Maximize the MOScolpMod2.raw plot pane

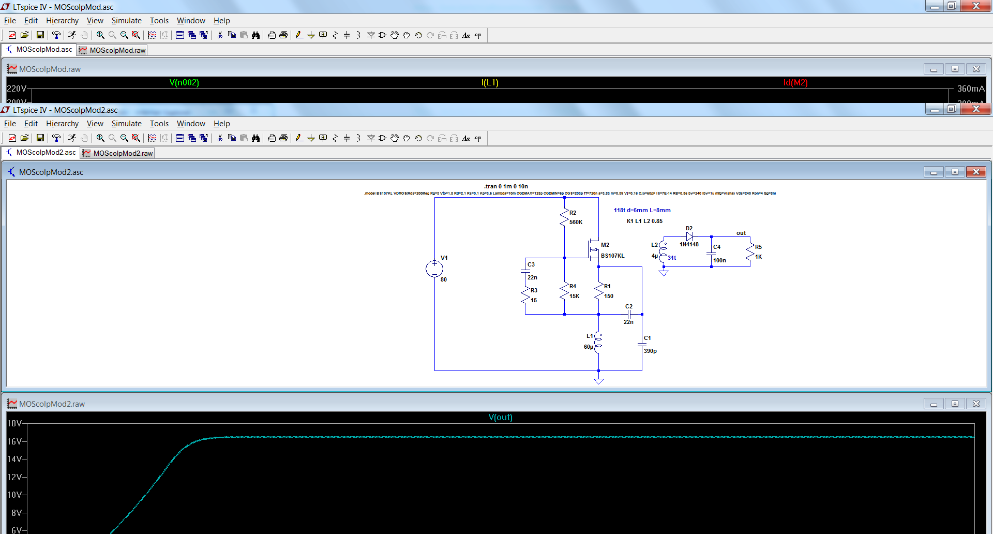click(x=955, y=404)
